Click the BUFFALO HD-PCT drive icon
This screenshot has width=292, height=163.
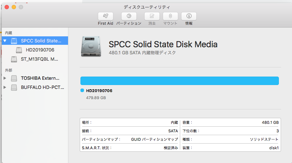pos(14,87)
